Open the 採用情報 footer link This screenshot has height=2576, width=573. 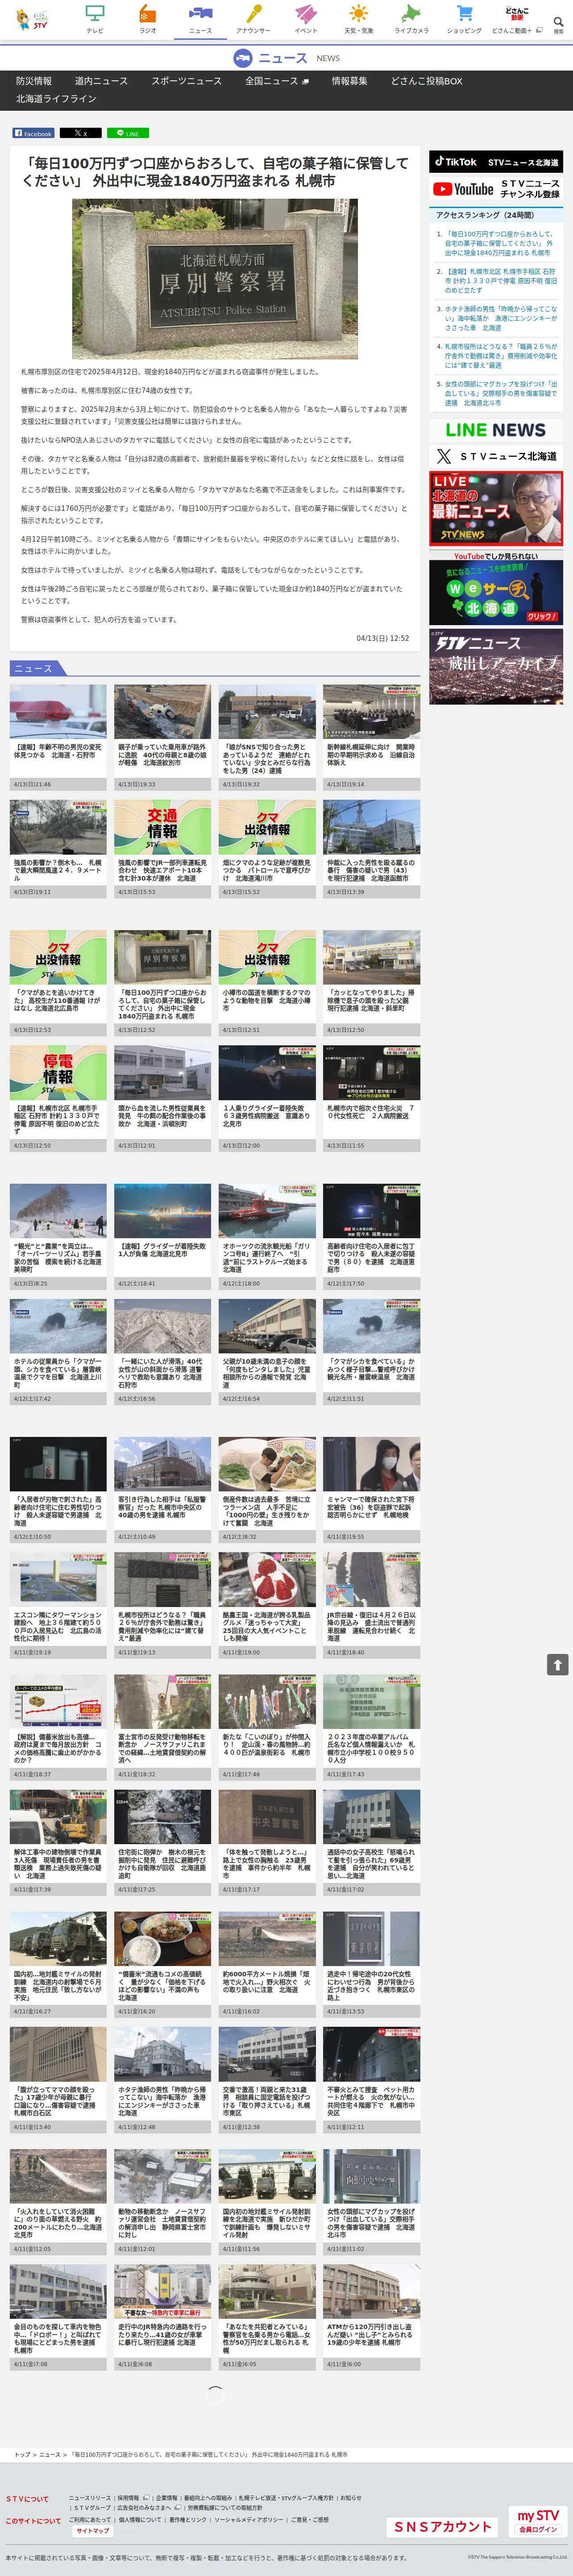pyautogui.click(x=129, y=2498)
